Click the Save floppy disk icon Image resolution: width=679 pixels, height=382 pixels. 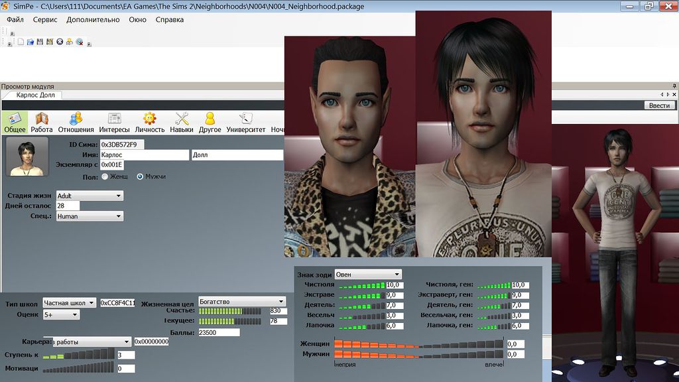point(40,42)
